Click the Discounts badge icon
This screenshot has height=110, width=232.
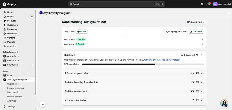[4, 33]
